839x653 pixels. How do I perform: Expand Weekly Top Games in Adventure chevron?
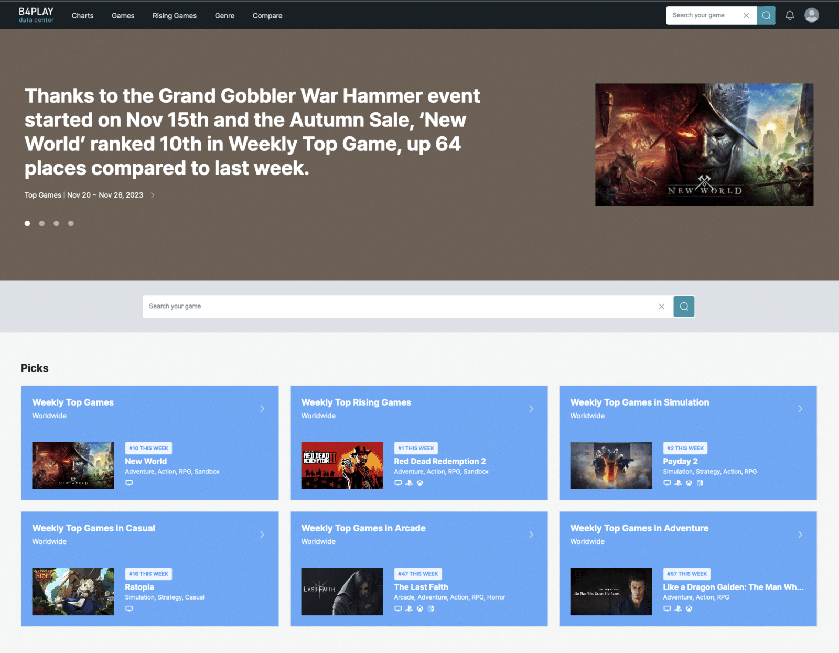[800, 535]
